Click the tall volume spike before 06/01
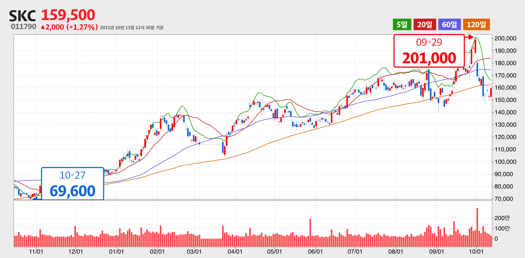 coord(310,233)
